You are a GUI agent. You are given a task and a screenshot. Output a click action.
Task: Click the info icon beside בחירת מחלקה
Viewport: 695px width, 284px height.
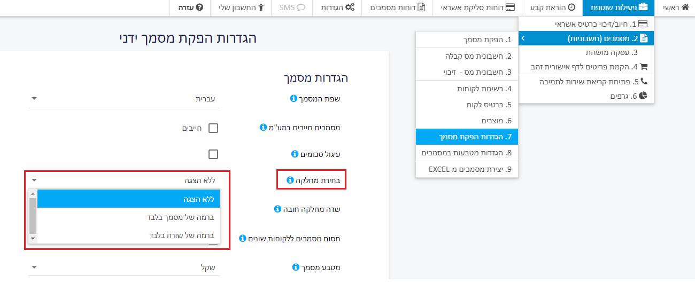point(290,180)
